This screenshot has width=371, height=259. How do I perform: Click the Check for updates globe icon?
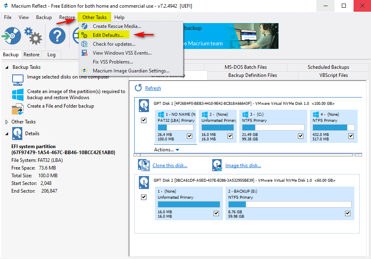pyautogui.click(x=84, y=44)
